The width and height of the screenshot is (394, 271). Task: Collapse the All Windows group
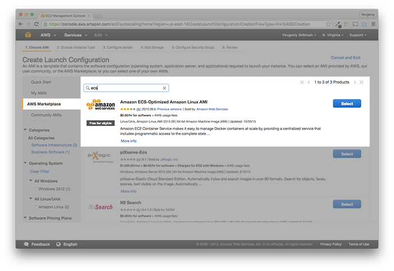[31, 180]
